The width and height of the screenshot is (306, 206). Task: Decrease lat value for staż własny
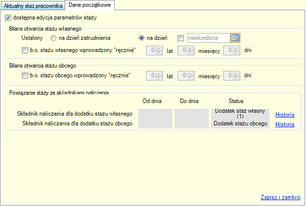[159, 52]
